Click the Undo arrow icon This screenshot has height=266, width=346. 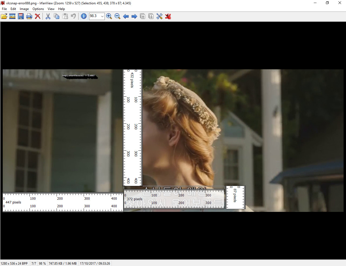point(73,16)
